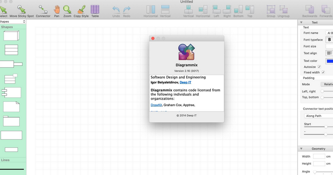Pick the thick line sample under Lines
This screenshot has width=333, height=175.
coord(12,169)
